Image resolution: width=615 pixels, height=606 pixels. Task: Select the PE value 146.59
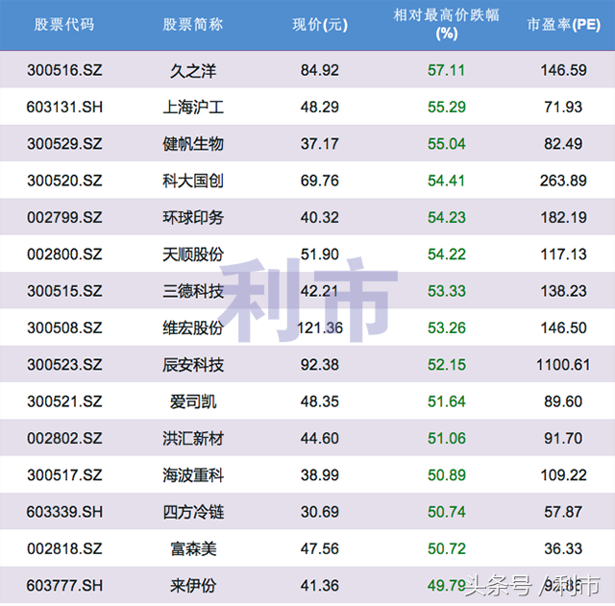point(564,70)
